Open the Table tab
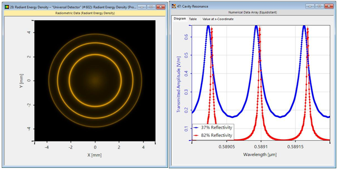 (193, 19)
